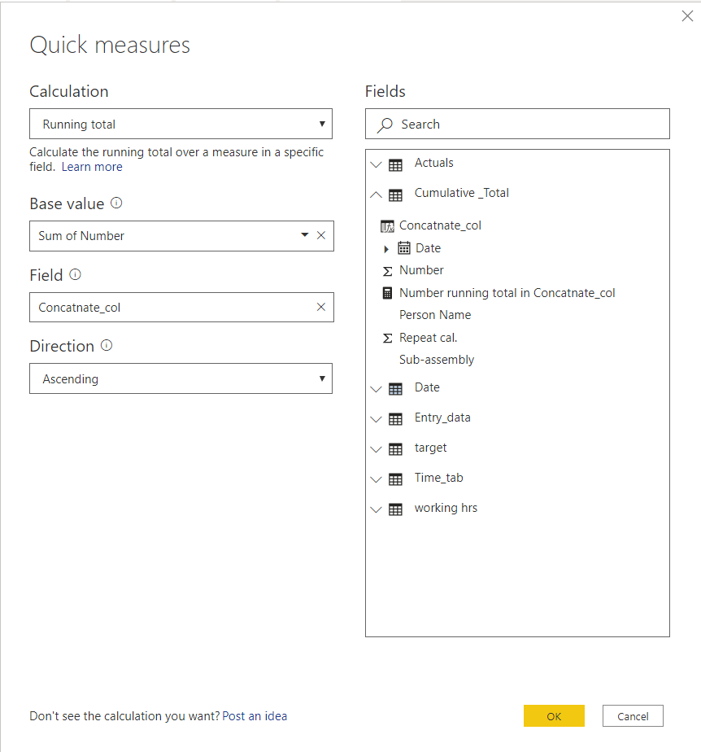
Task: Select the target table name
Action: click(430, 448)
